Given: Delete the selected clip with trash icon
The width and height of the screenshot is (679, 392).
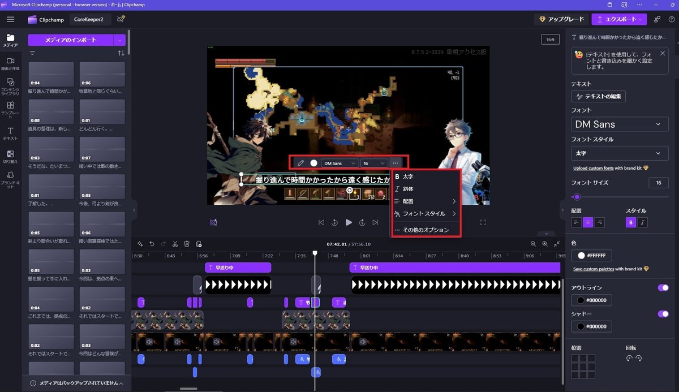Looking at the screenshot, I should [x=187, y=244].
